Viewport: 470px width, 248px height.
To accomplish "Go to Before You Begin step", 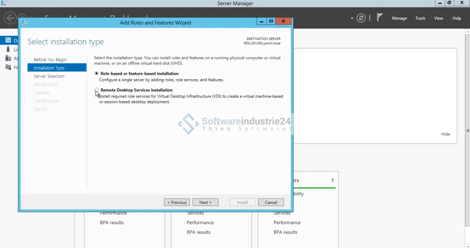I will click(x=50, y=60).
